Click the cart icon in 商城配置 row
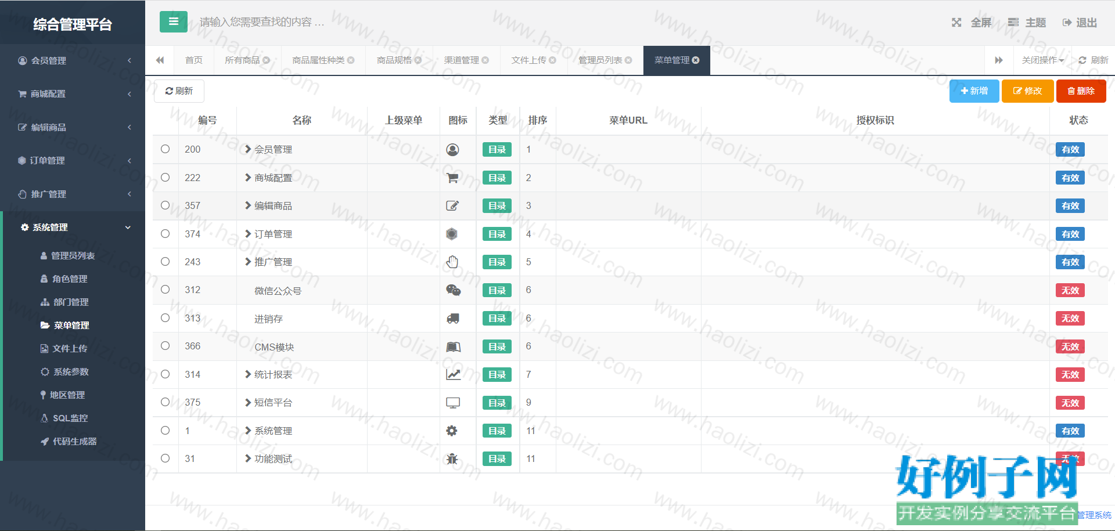This screenshot has height=531, width=1115. pyautogui.click(x=452, y=178)
